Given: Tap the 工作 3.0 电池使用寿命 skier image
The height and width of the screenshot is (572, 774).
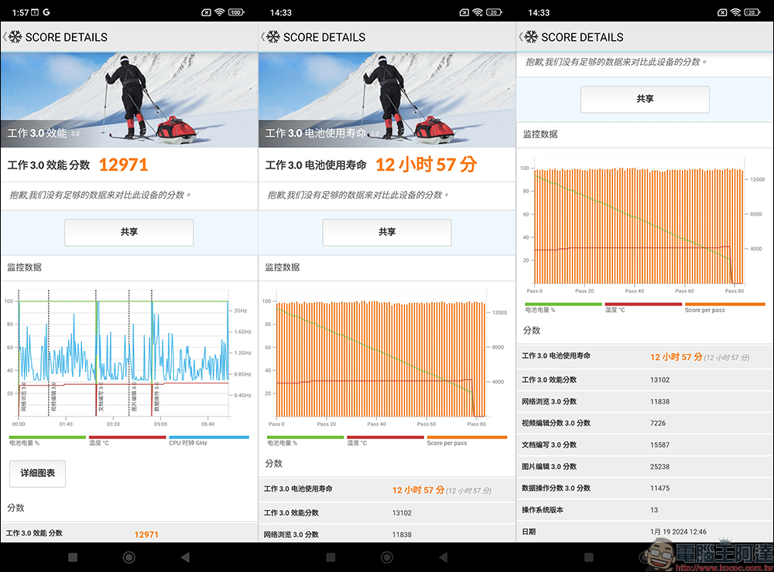Looking at the screenshot, I should point(387,100).
